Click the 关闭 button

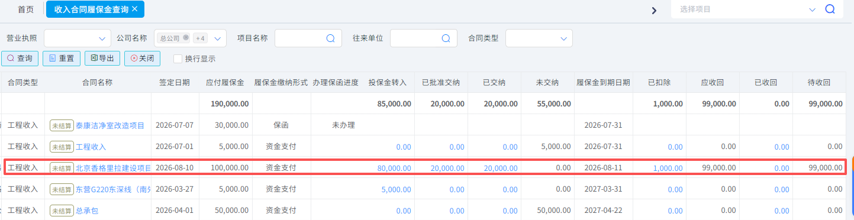pos(143,59)
